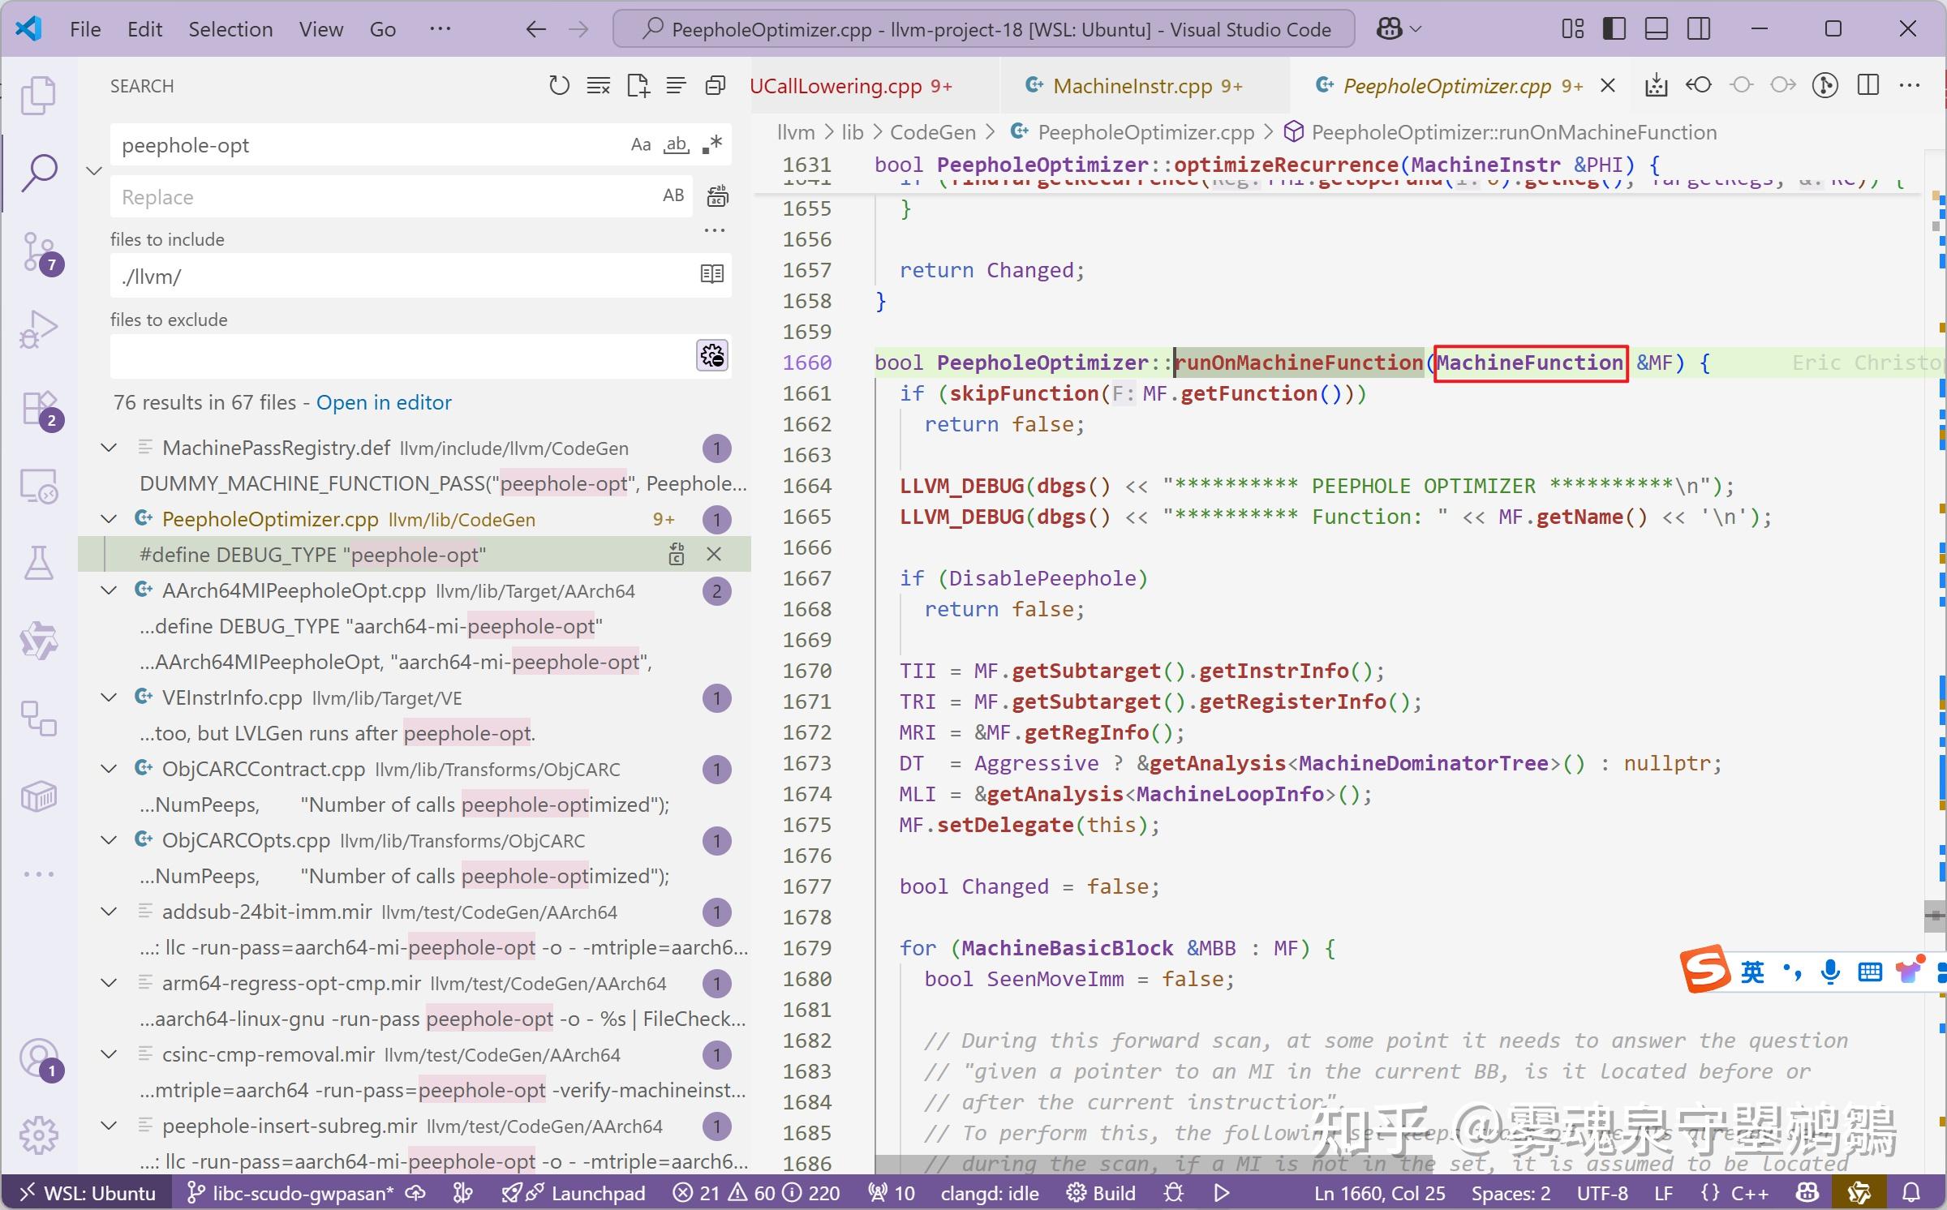Click the Clear Search Results icon
The width and height of the screenshot is (1947, 1210).
[x=599, y=86]
